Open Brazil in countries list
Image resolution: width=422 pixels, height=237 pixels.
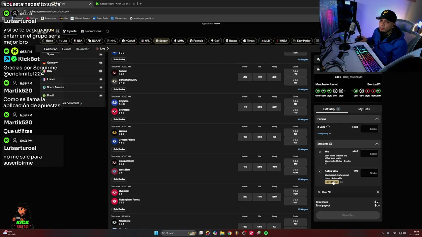pos(72,95)
